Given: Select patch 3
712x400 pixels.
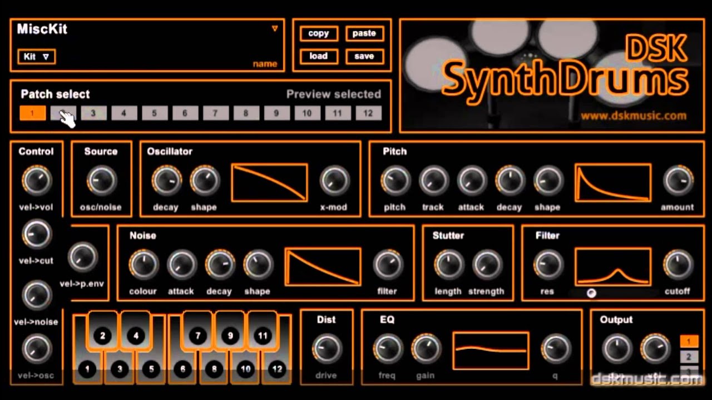Looking at the screenshot, I should click(x=93, y=113).
